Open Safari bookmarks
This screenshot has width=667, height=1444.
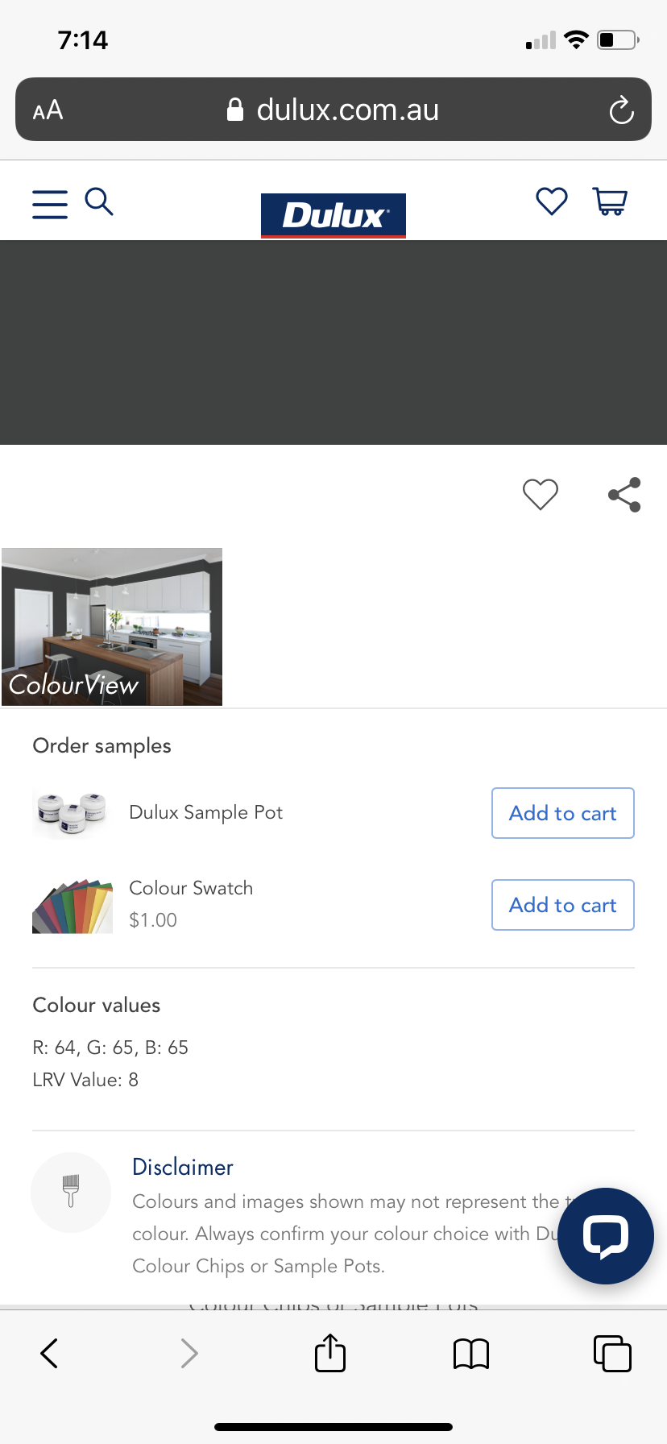click(x=471, y=1354)
